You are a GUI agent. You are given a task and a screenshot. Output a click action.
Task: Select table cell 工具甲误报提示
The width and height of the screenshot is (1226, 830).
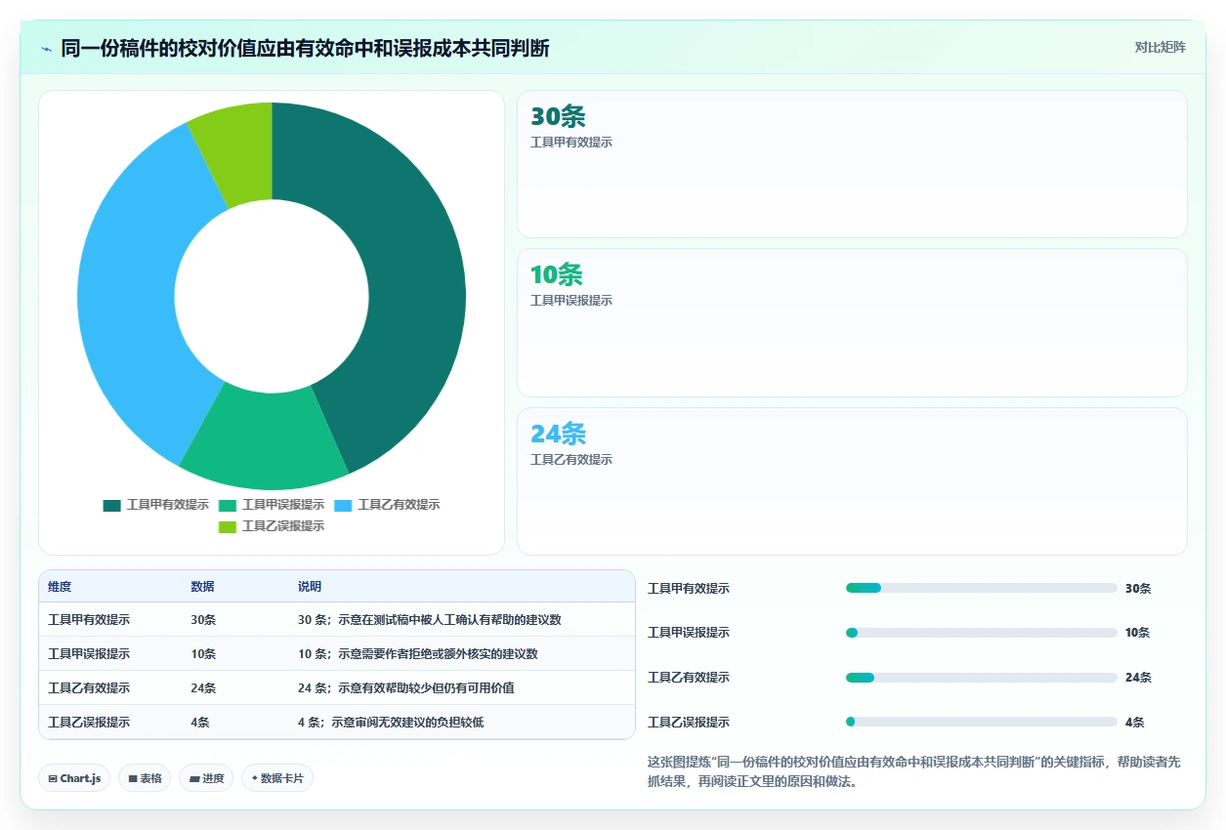coord(89,654)
